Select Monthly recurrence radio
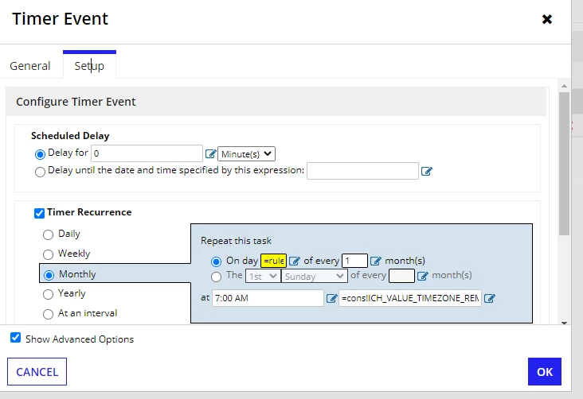Viewport: 583px width, 399px height. (x=49, y=275)
